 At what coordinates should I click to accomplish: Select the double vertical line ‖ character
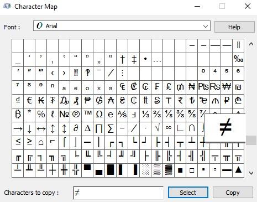coord(238,46)
